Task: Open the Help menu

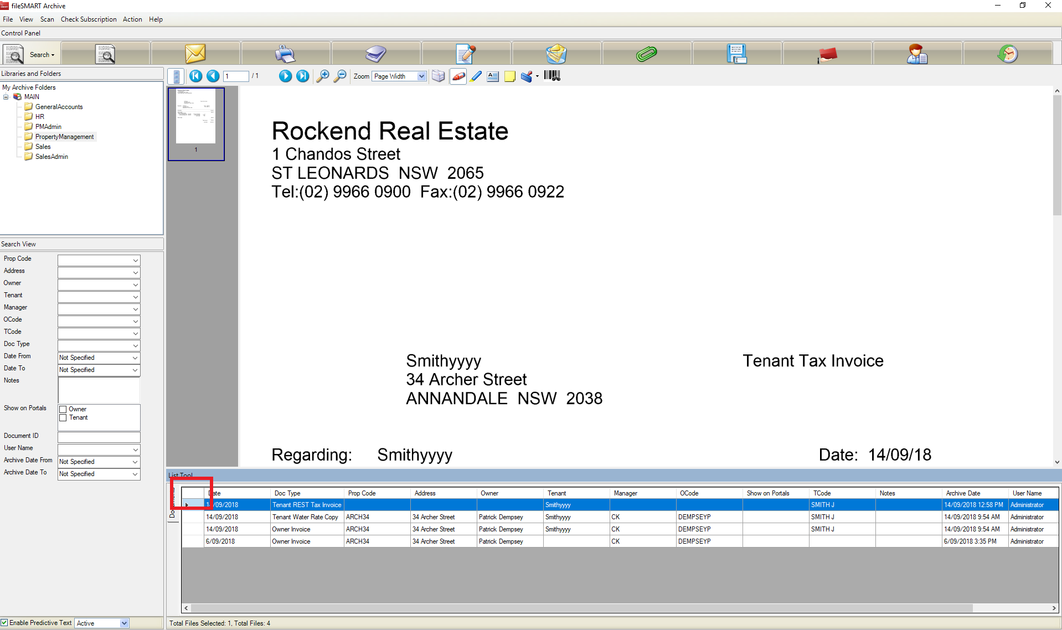Action: point(156,19)
